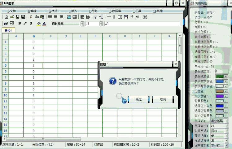The image size is (232, 149).
Task: Click cell B2 containing 1
Action: [x=33, y=48]
